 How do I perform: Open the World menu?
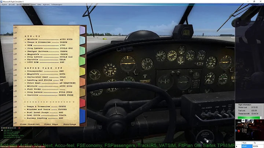click(x=19, y=4)
